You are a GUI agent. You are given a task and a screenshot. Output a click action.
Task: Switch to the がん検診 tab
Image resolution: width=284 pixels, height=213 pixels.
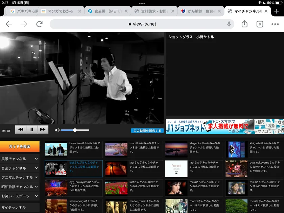point(199,11)
